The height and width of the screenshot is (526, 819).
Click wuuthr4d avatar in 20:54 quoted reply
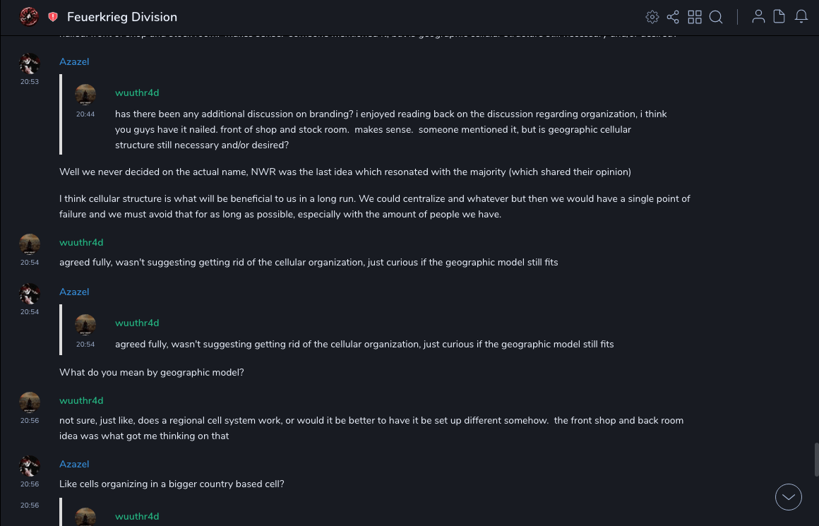tap(85, 325)
